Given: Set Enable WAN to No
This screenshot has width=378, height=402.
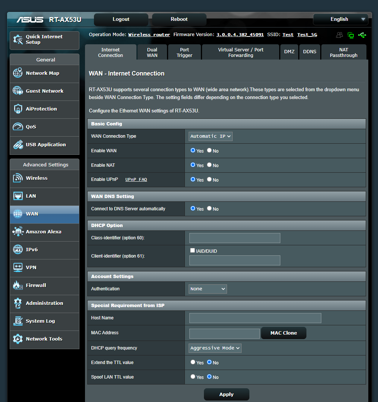Looking at the screenshot, I should pos(209,150).
